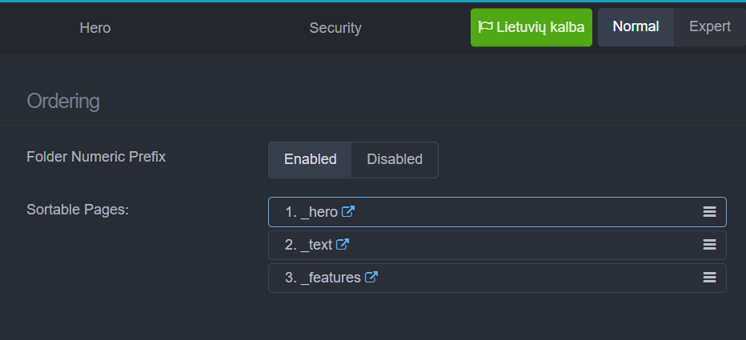Switch editor to Expert mode
The width and height of the screenshot is (746, 340).
710,27
